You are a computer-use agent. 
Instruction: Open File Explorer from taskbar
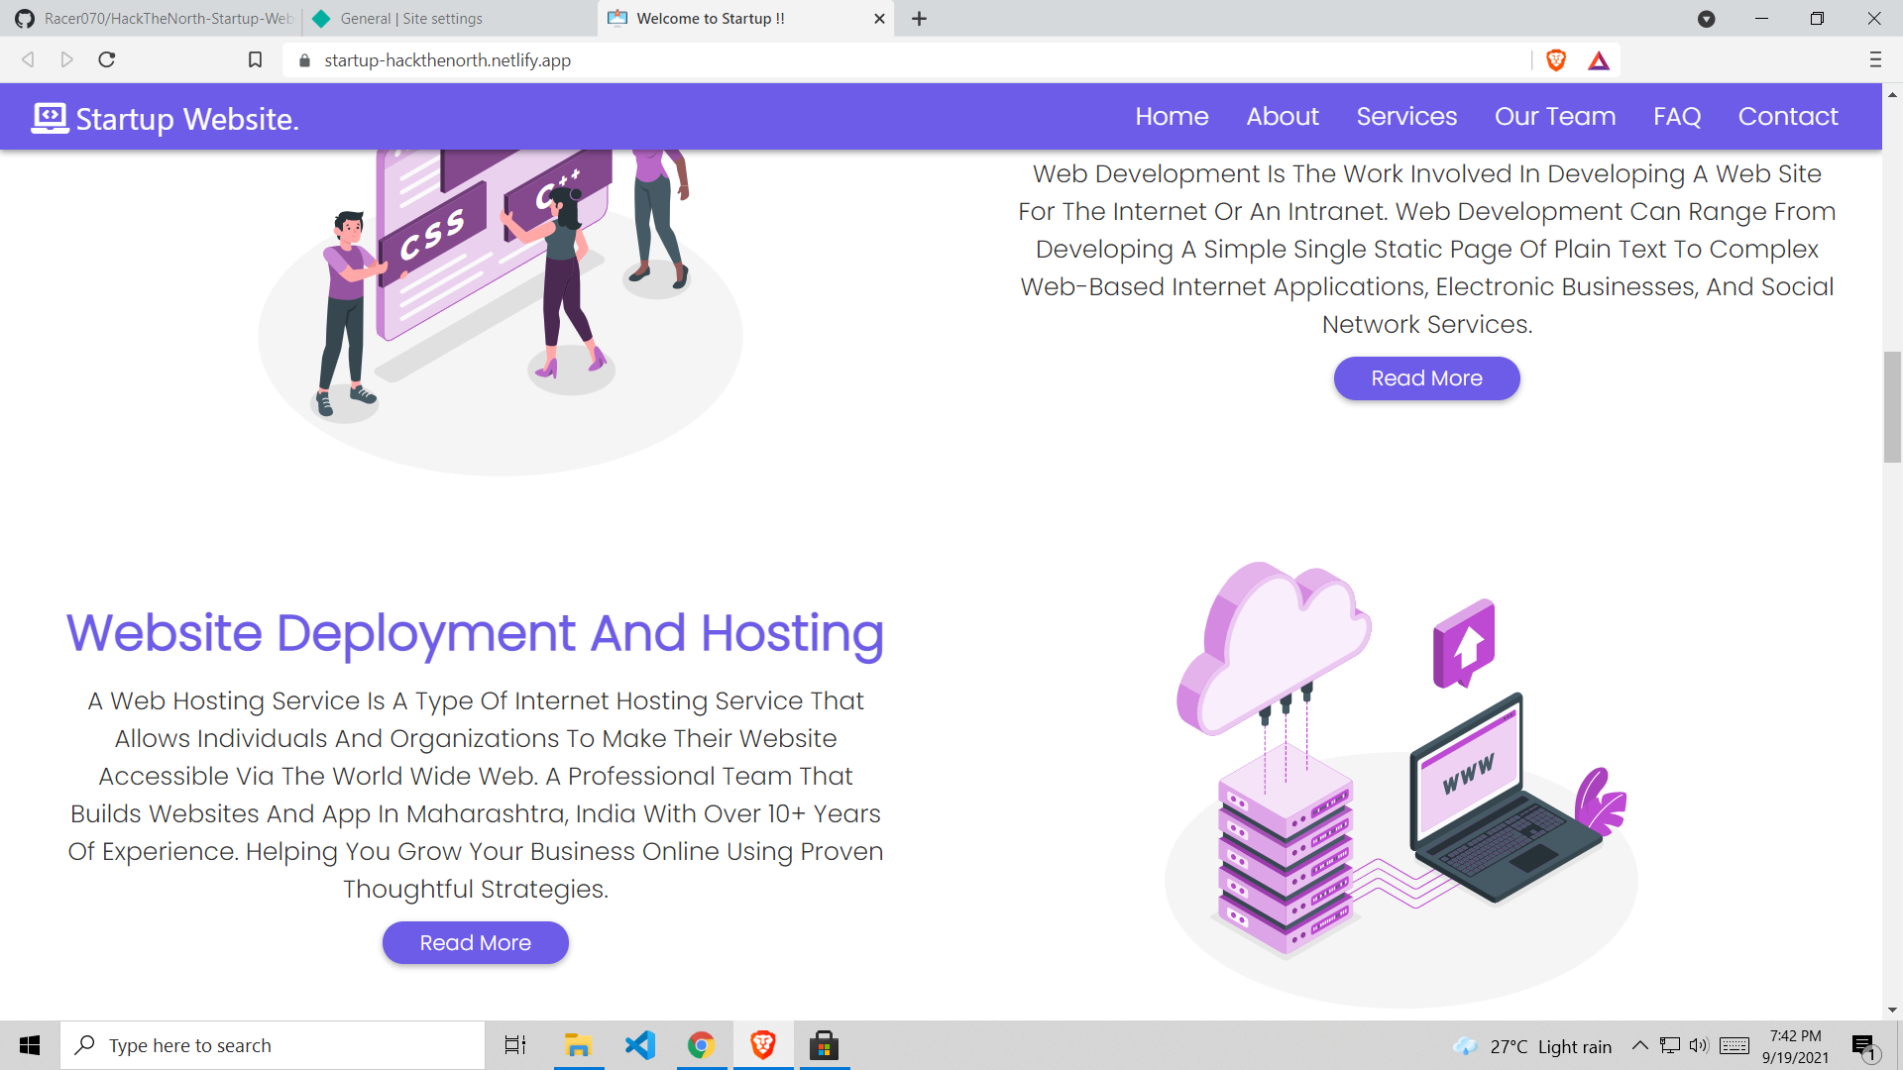[x=578, y=1045]
